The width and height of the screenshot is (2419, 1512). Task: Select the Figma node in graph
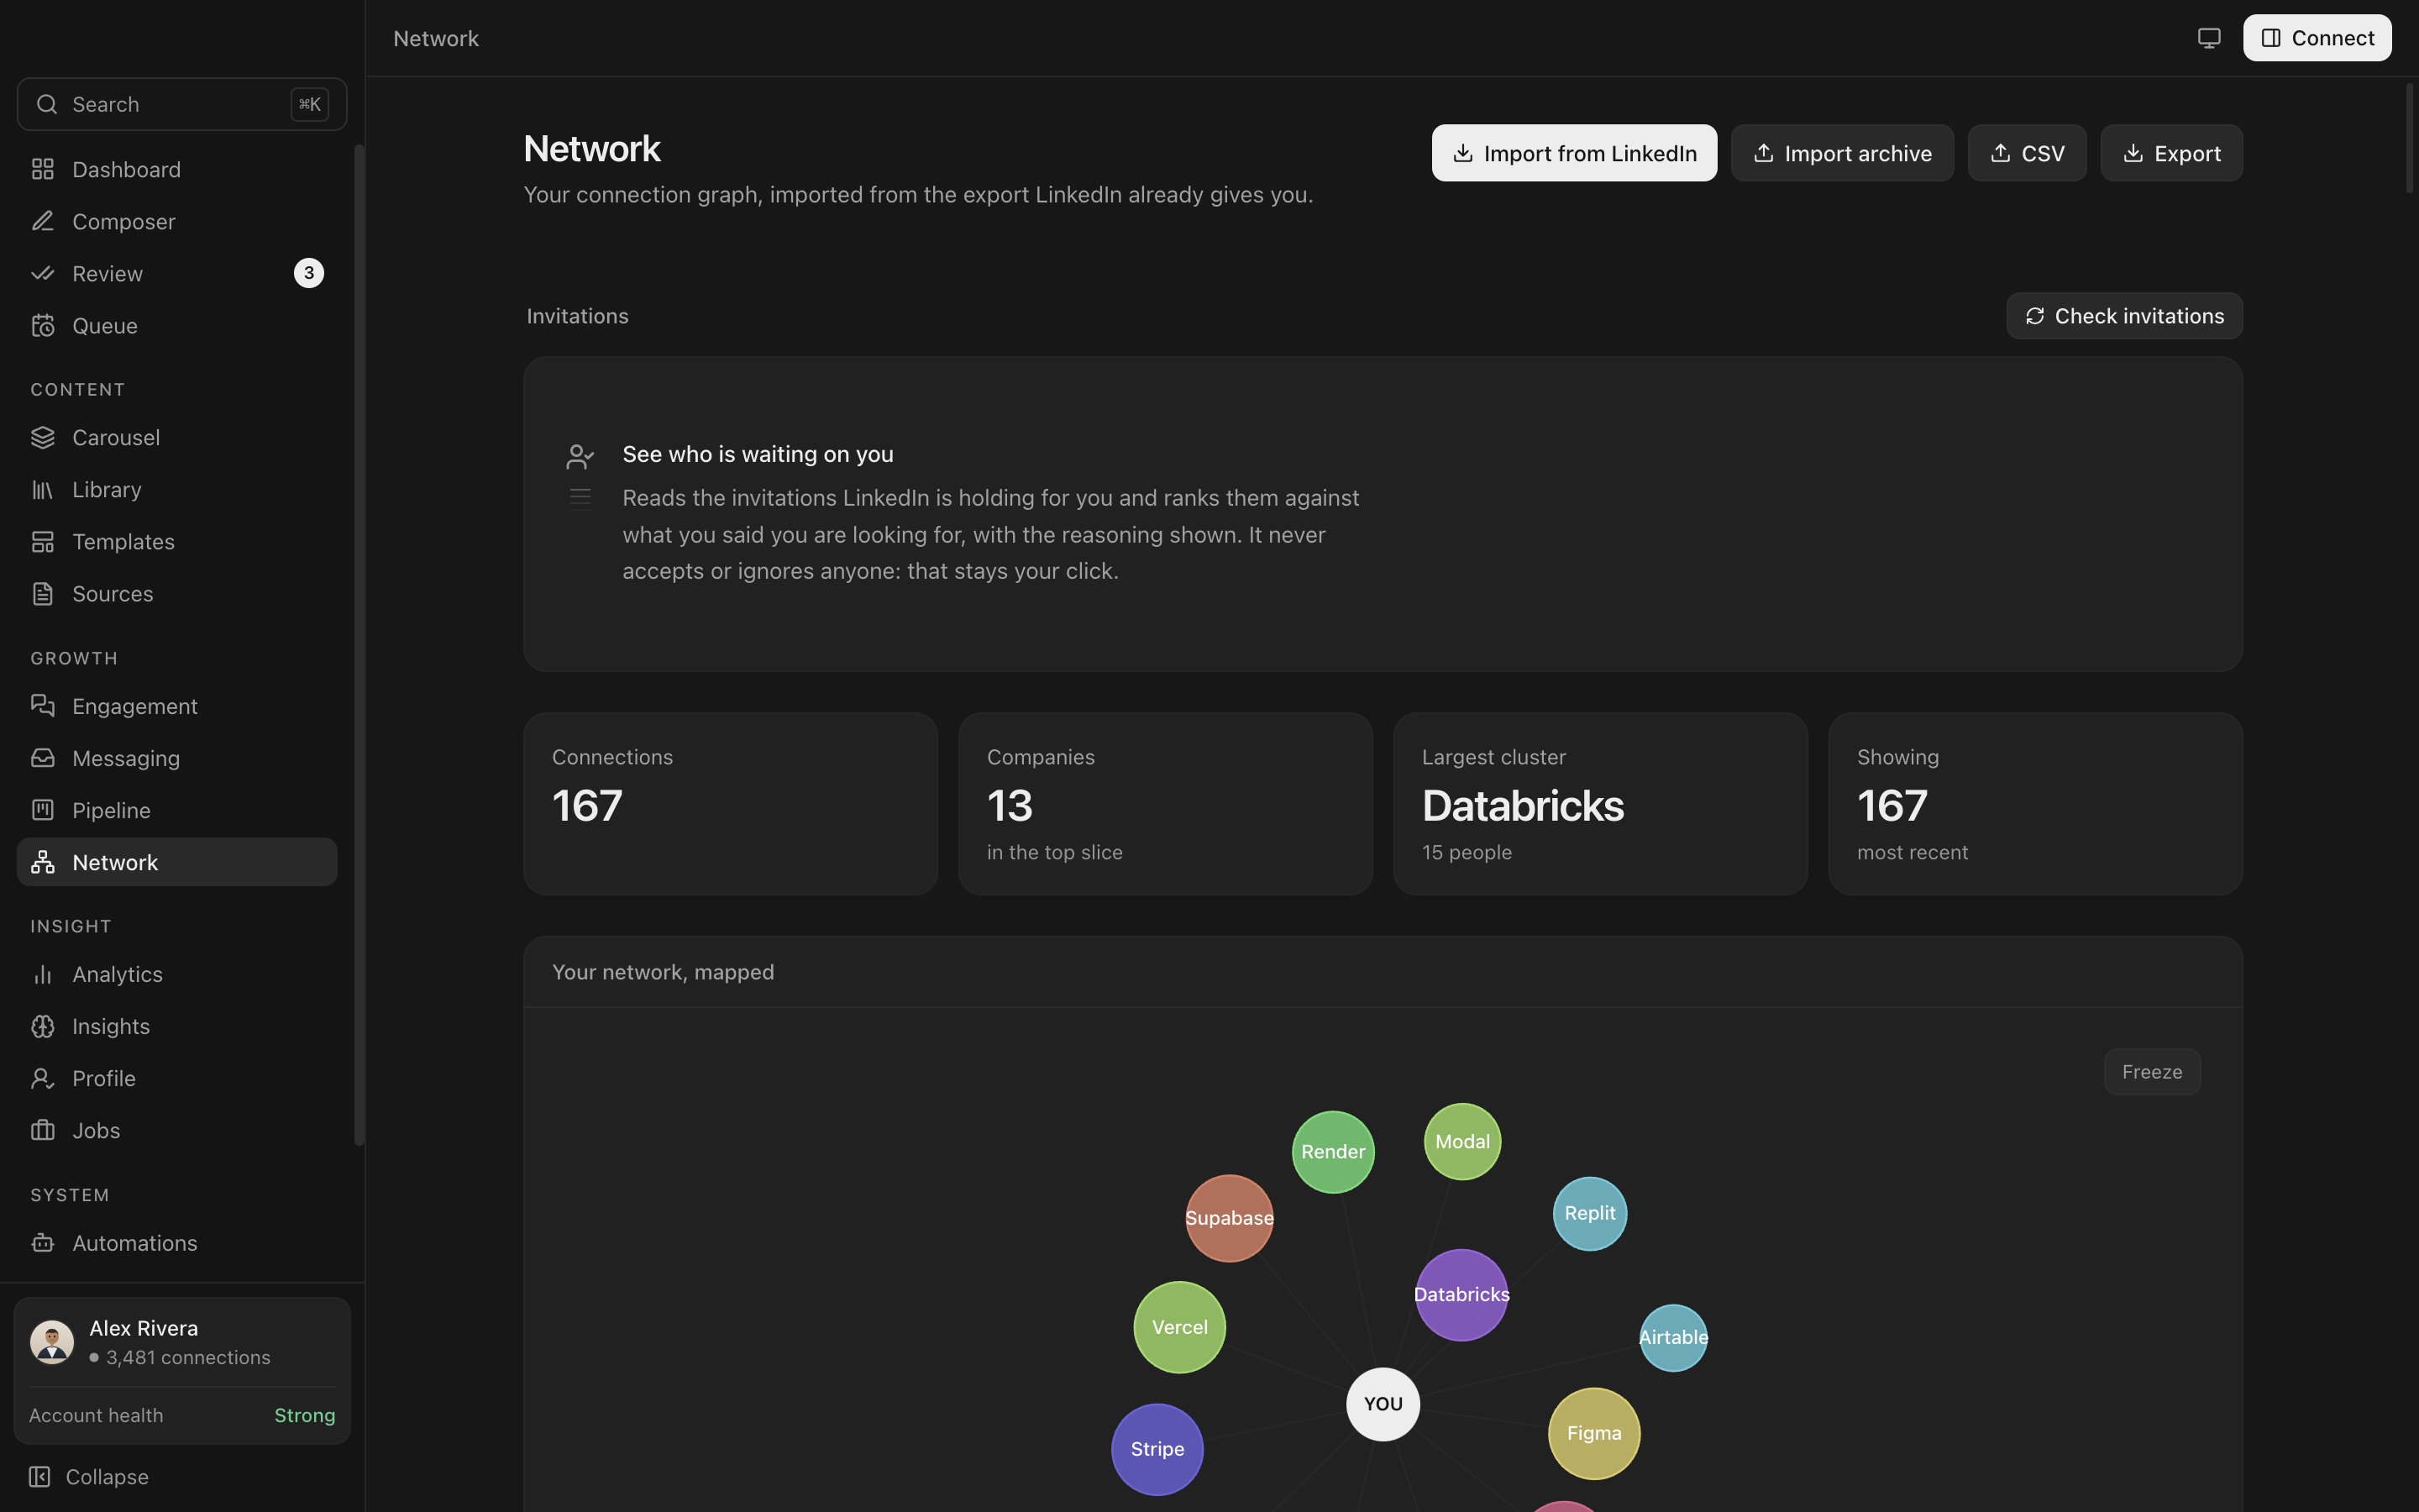coord(1594,1434)
